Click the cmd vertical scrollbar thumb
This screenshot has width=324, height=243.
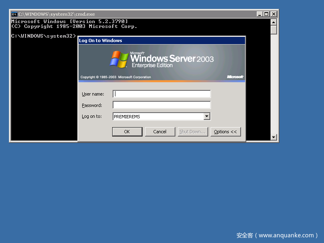[x=274, y=30]
